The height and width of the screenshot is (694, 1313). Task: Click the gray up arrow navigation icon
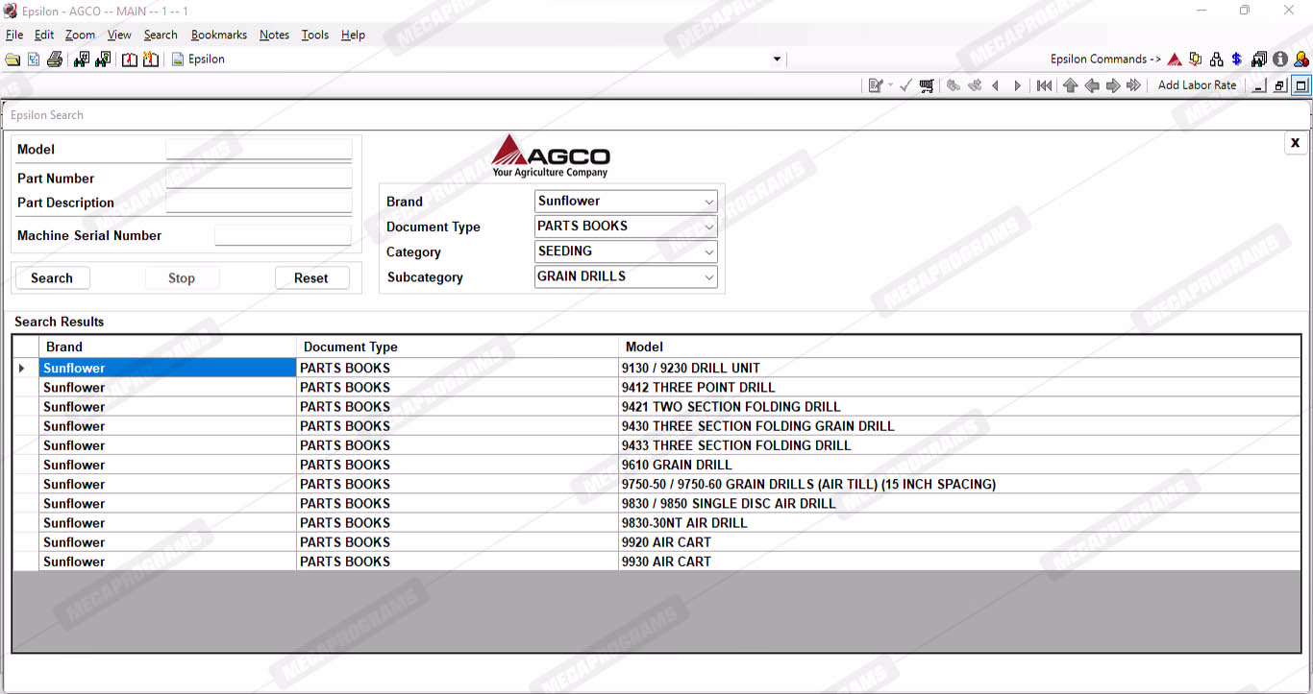coord(1070,85)
